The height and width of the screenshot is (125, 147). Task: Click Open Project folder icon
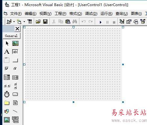[x=38, y=22]
